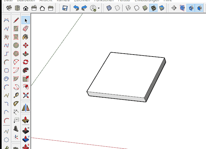This screenshot has width=206, height=149.
Task: Choose the Move tool with red arrows
Action: (x=26, y=46)
